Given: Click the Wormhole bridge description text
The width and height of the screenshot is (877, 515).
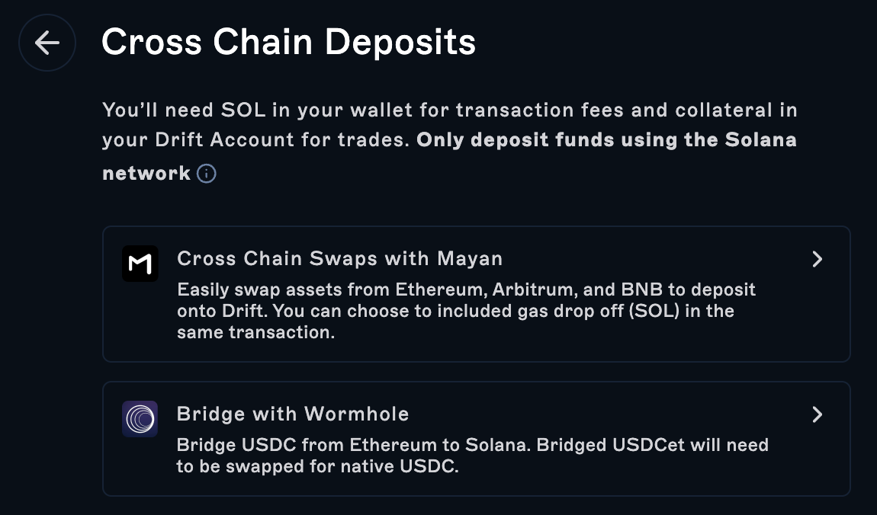Looking at the screenshot, I should [471, 445].
